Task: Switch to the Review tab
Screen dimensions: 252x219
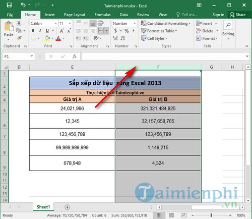Action: point(143,15)
